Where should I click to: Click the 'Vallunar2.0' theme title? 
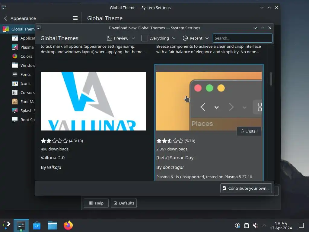pyautogui.click(x=53, y=158)
